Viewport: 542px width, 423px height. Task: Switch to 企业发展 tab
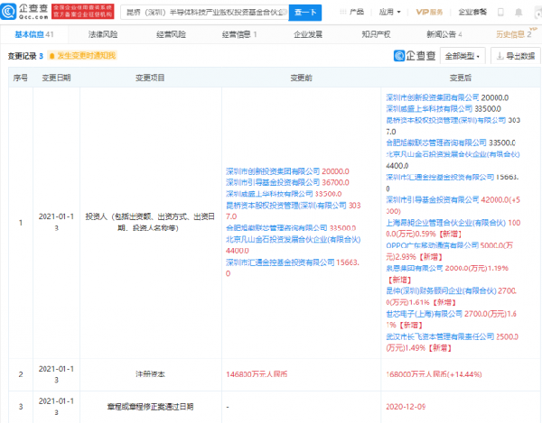point(308,34)
